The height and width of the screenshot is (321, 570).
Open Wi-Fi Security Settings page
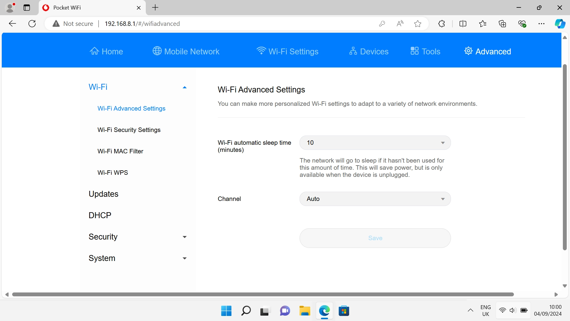[x=129, y=130]
